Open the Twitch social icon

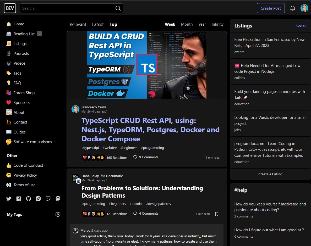pos(48,198)
